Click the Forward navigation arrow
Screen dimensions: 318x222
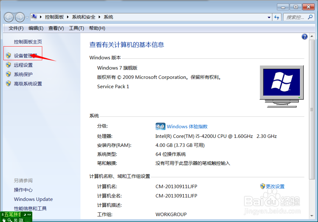click(x=20, y=17)
